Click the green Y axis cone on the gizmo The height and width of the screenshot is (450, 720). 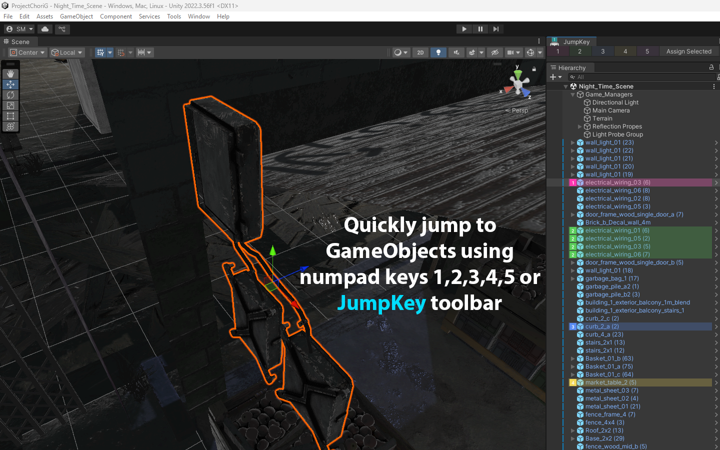518,74
